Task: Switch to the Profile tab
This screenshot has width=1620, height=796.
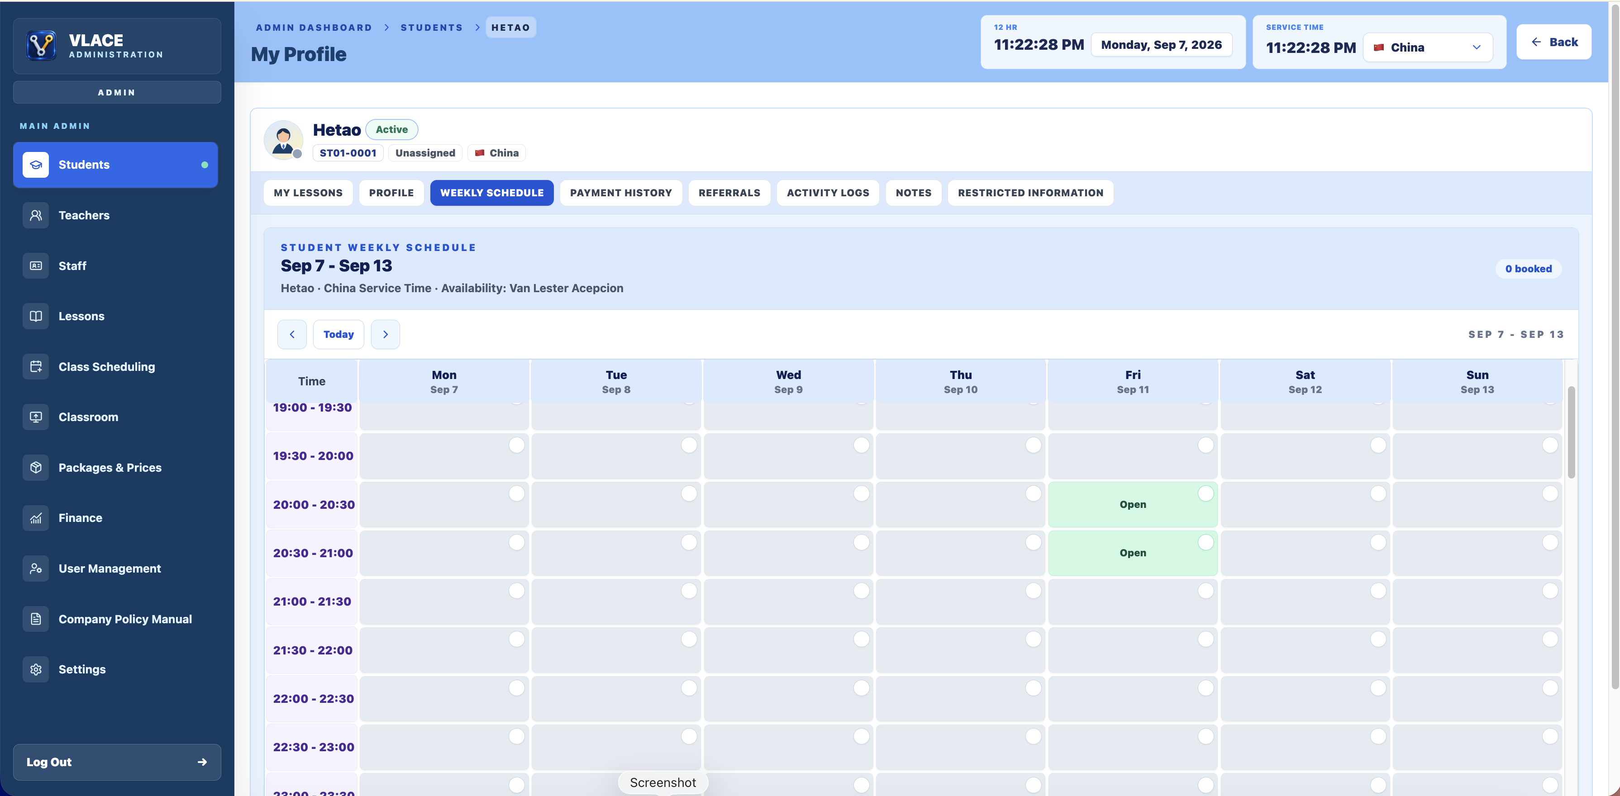Action: pos(391,193)
